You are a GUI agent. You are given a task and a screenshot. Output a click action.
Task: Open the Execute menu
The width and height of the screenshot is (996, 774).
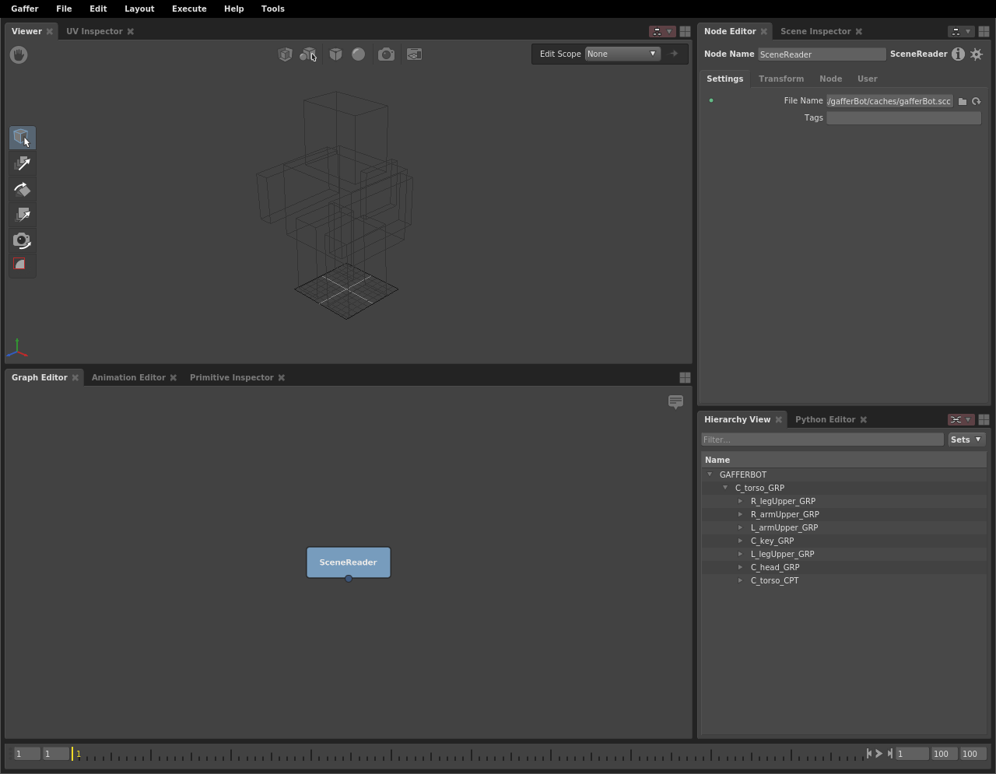[x=189, y=9]
